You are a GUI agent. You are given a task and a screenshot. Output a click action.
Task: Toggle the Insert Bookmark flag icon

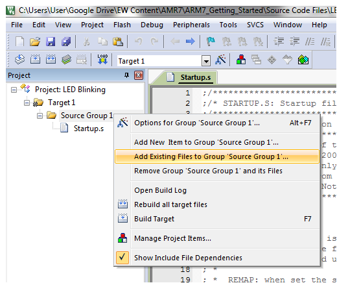pos(211,42)
